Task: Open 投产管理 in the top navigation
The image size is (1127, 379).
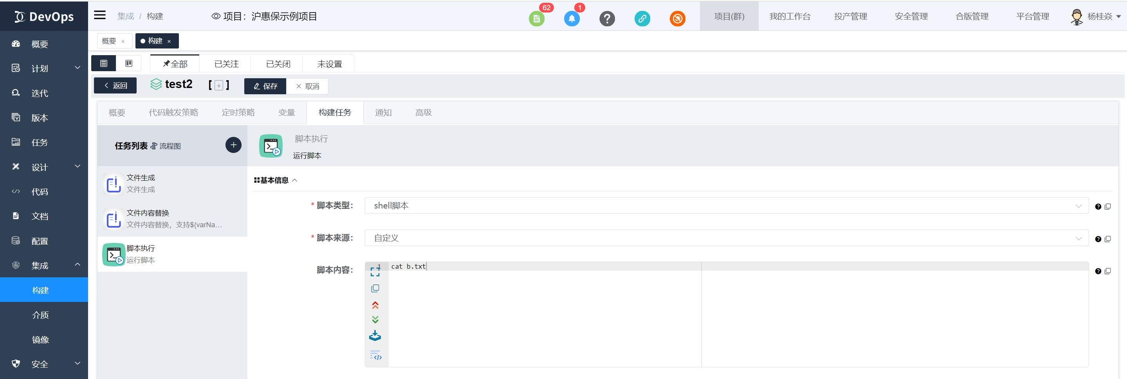Action: tap(851, 16)
